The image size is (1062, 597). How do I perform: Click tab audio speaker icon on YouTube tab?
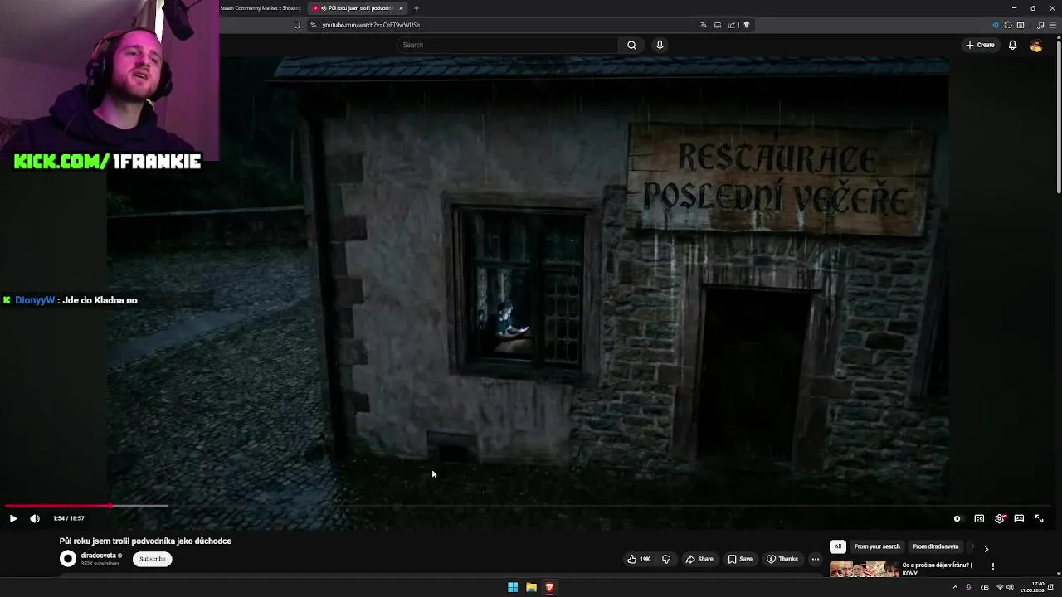324,8
